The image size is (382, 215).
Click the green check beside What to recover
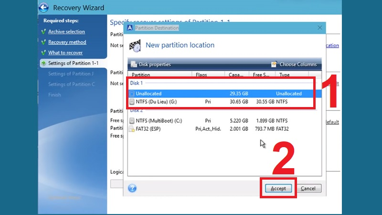pyautogui.click(x=43, y=53)
